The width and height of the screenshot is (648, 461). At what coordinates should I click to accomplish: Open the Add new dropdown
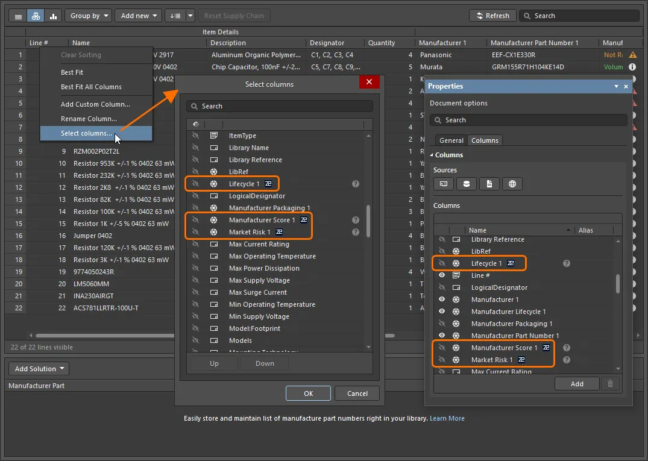pos(139,16)
